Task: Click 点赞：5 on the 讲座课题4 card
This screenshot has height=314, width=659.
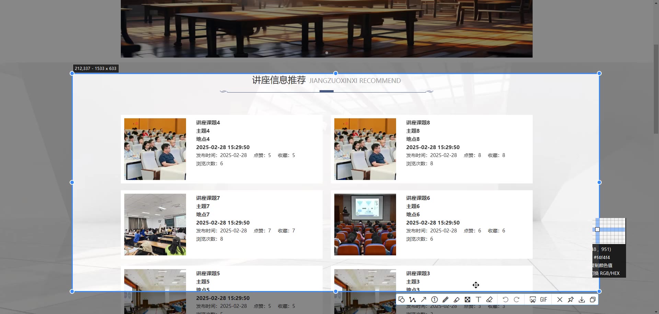Action: tap(262, 155)
